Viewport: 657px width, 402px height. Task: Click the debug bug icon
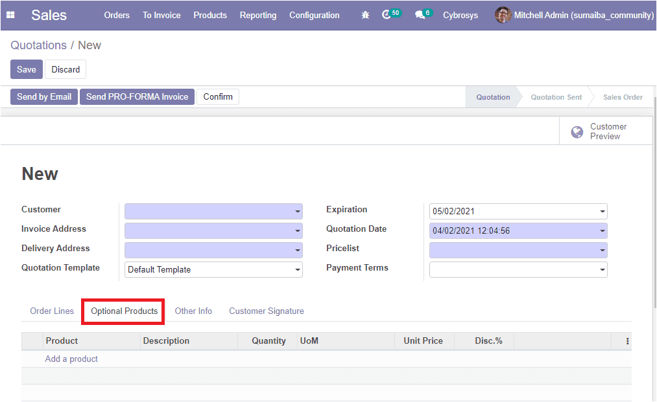click(x=365, y=15)
